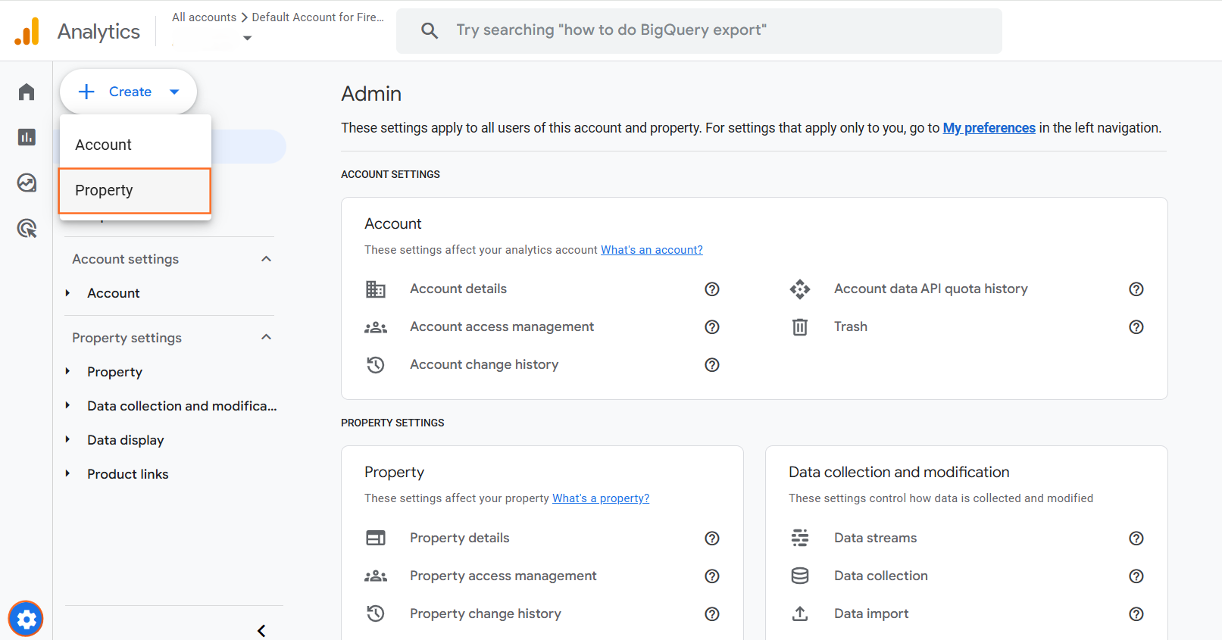The image size is (1222, 640).
Task: Open the Reports bar chart icon
Action: (27, 137)
